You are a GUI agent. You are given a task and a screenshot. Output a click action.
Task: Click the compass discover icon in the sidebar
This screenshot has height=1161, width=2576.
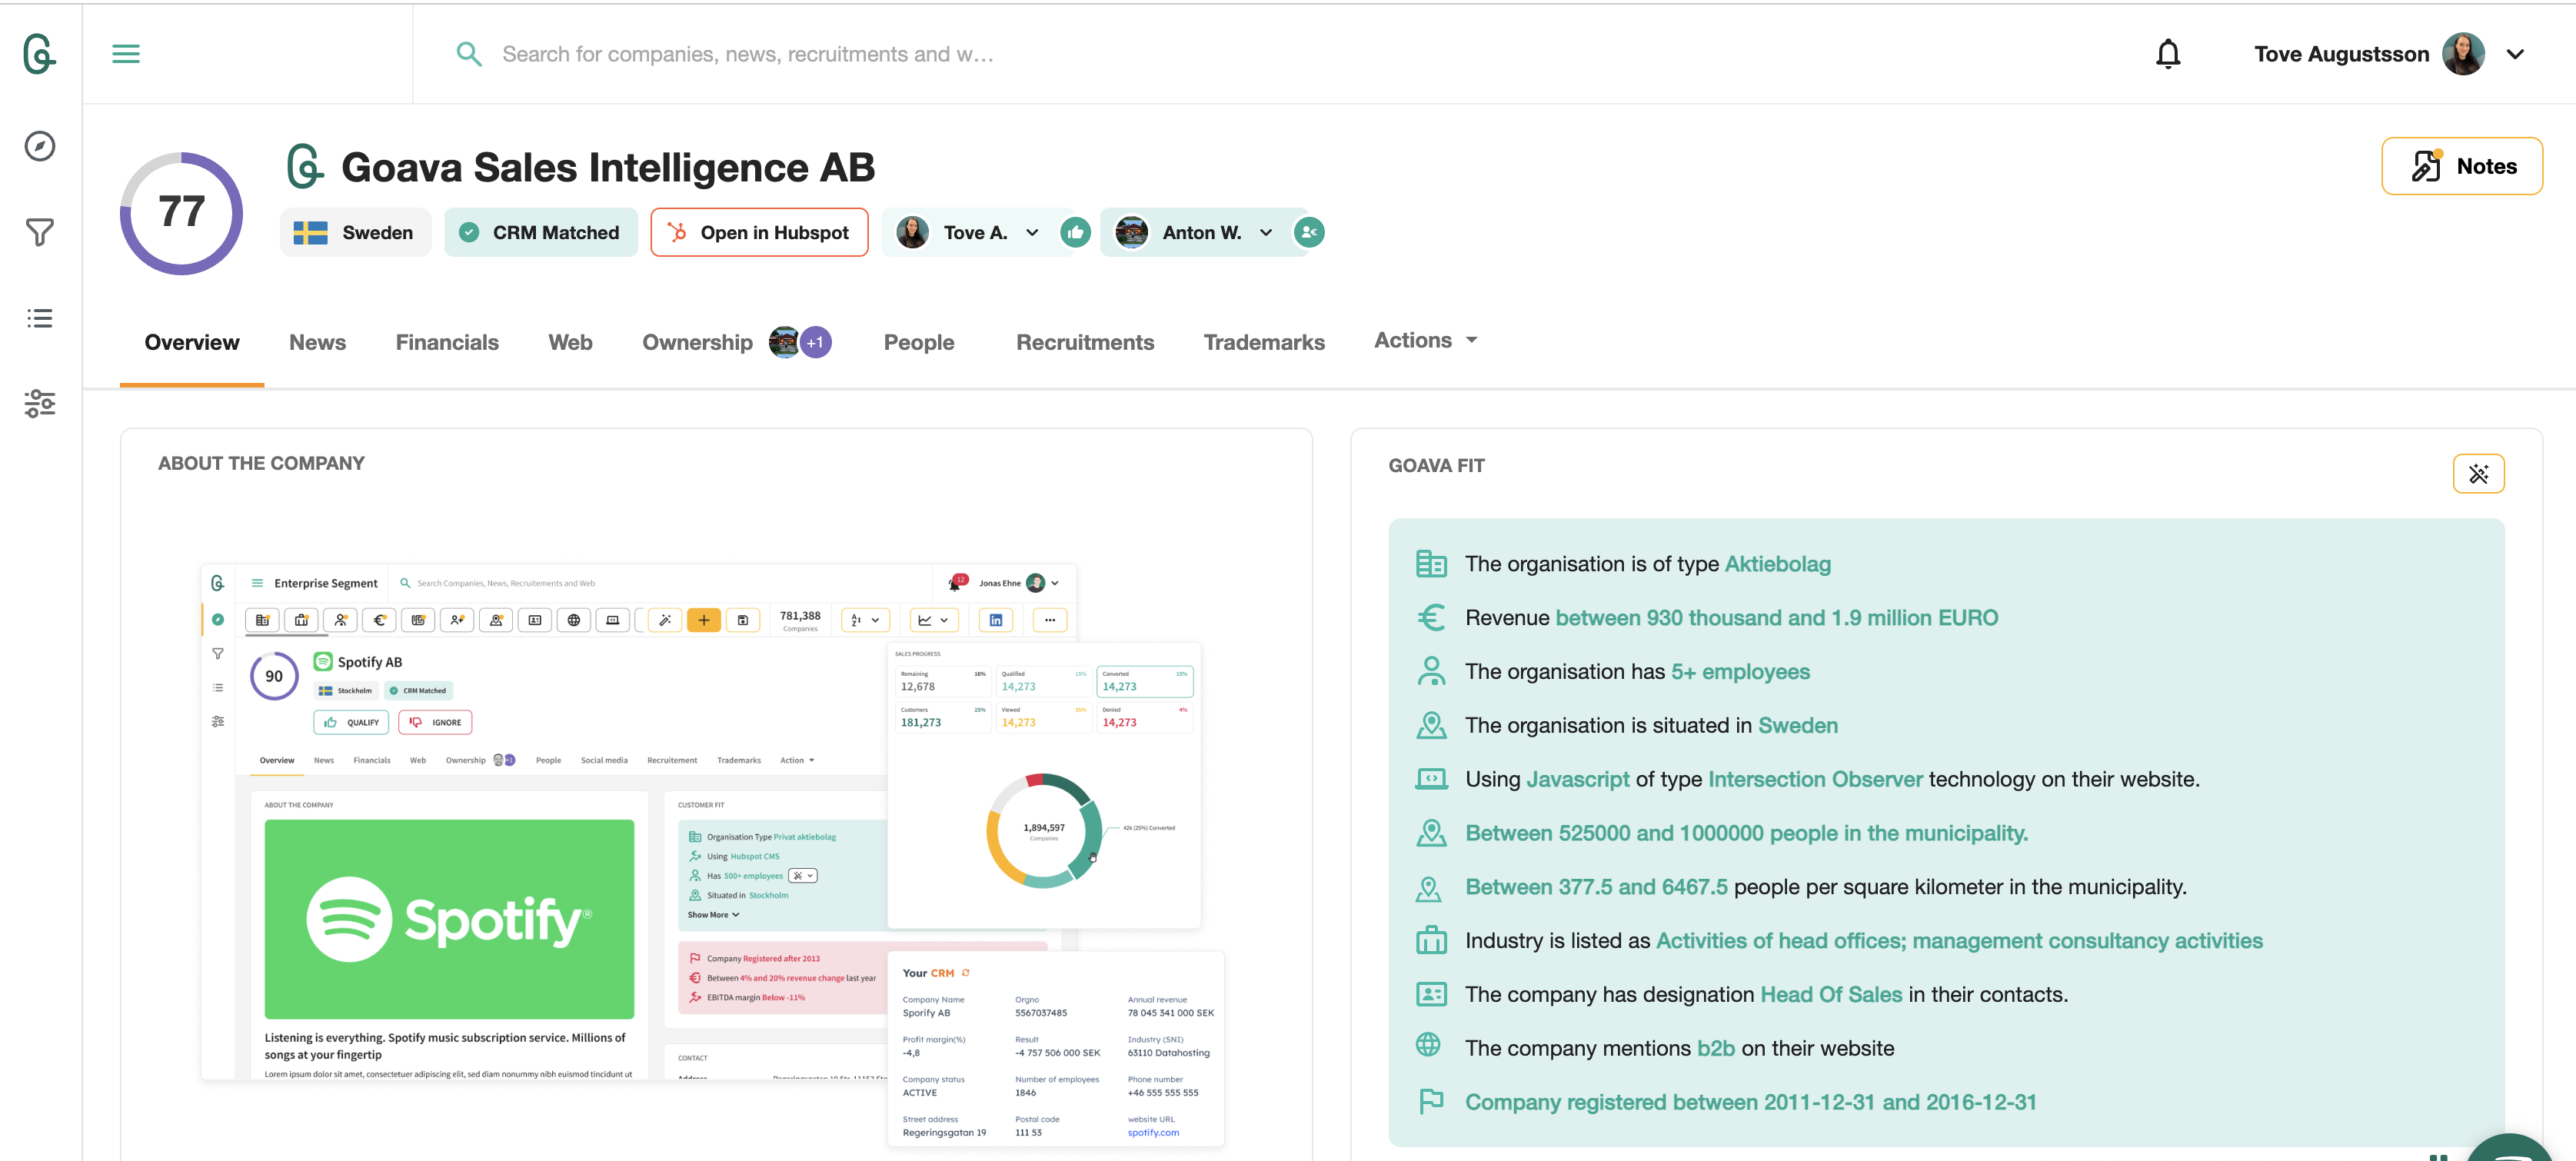point(40,146)
